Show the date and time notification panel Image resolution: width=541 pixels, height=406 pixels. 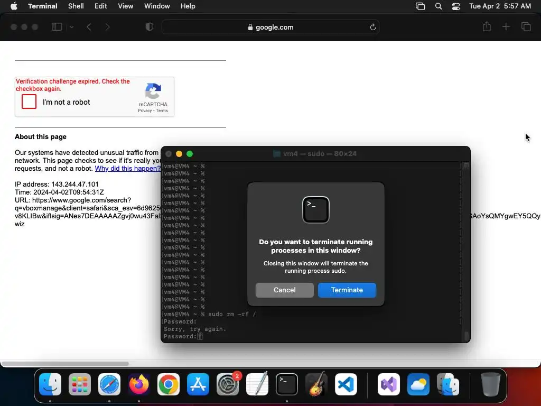[x=500, y=6]
